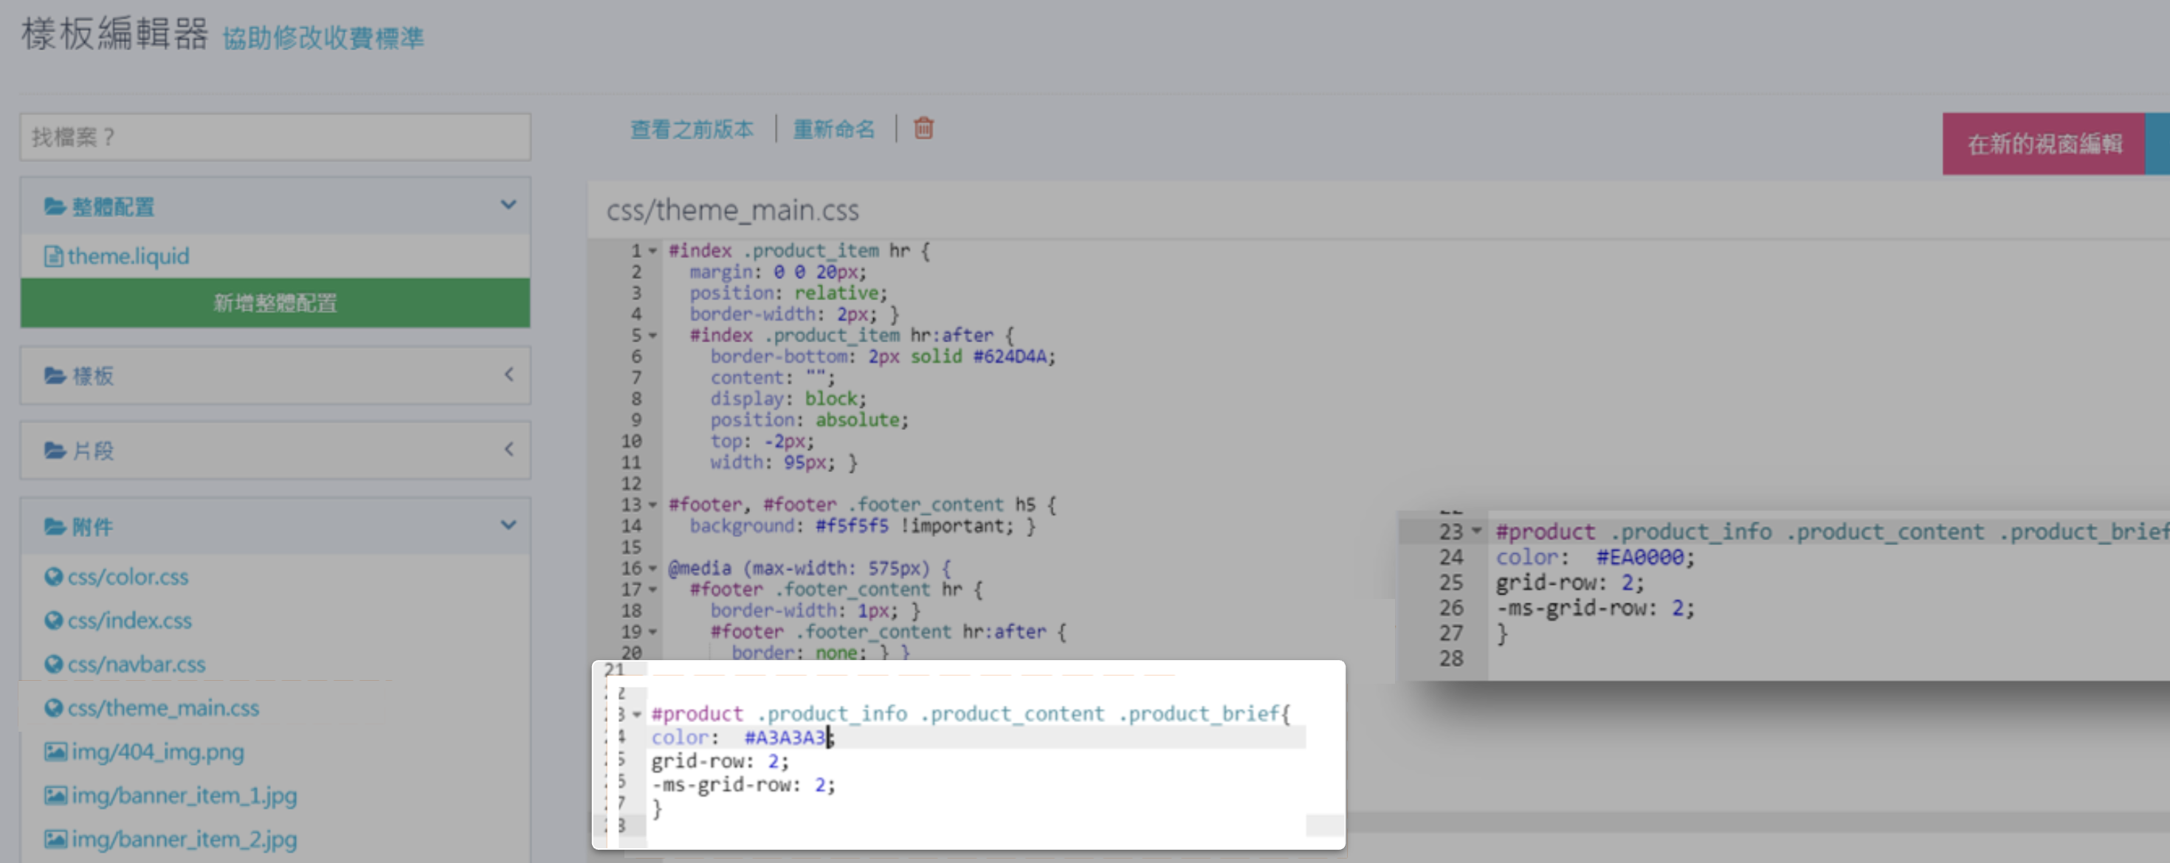Click globe icon beside css/color.css
The width and height of the screenshot is (2170, 863).
(x=53, y=577)
